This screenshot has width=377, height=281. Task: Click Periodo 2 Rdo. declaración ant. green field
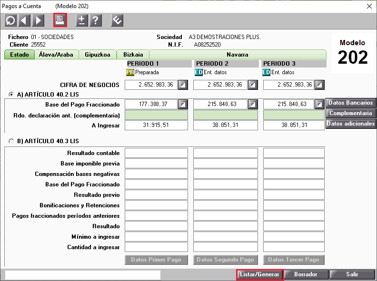(x=226, y=115)
